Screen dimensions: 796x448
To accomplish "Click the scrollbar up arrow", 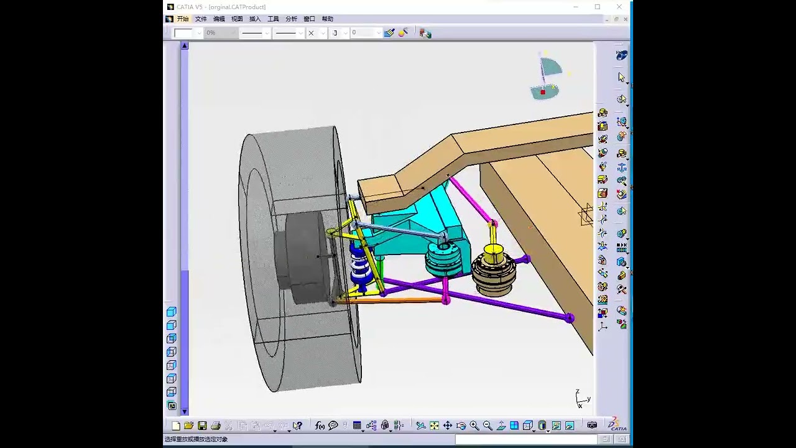I will 185,46.
